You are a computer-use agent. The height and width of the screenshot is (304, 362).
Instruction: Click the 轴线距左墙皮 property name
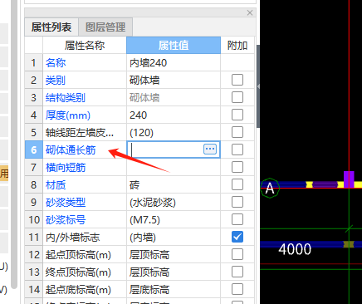tap(80, 133)
